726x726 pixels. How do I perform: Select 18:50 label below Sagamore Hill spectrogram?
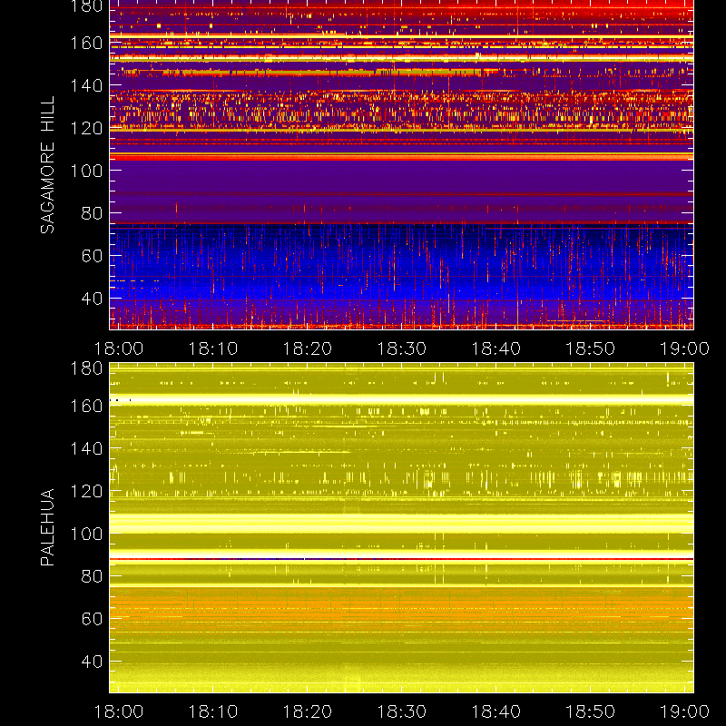[591, 348]
